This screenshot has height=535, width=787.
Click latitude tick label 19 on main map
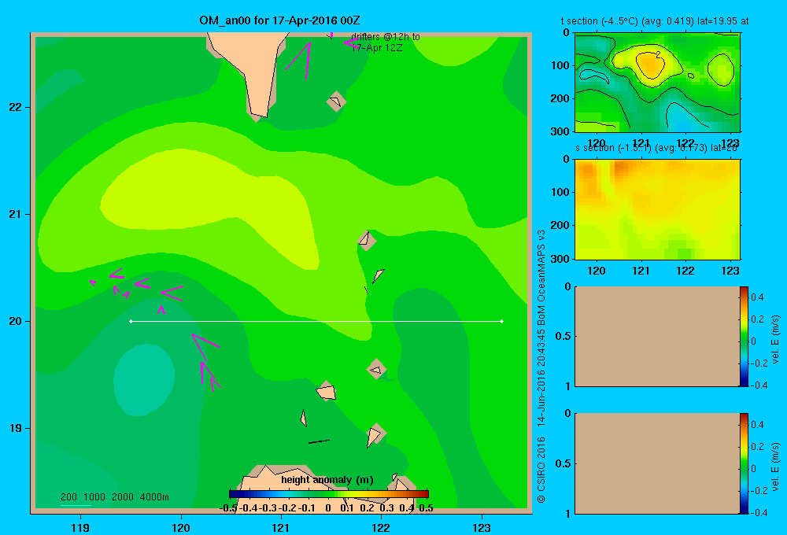click(x=16, y=428)
